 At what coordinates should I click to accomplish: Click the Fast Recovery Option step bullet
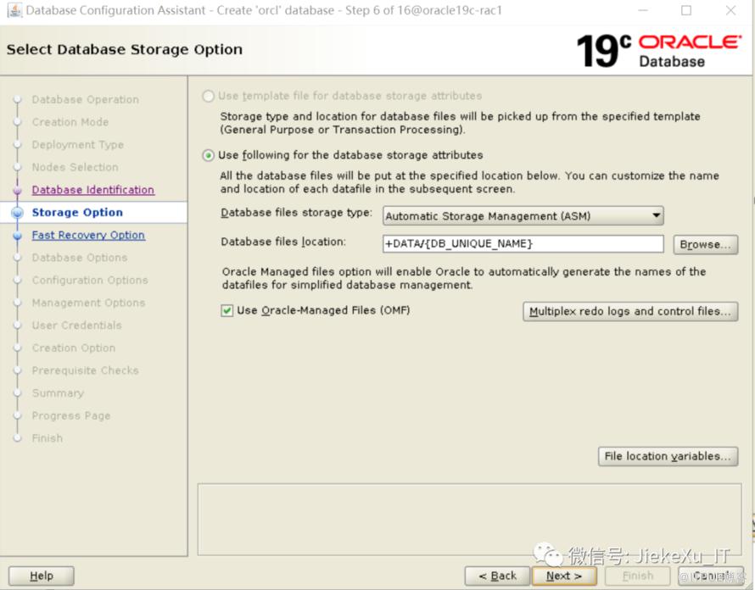(17, 236)
